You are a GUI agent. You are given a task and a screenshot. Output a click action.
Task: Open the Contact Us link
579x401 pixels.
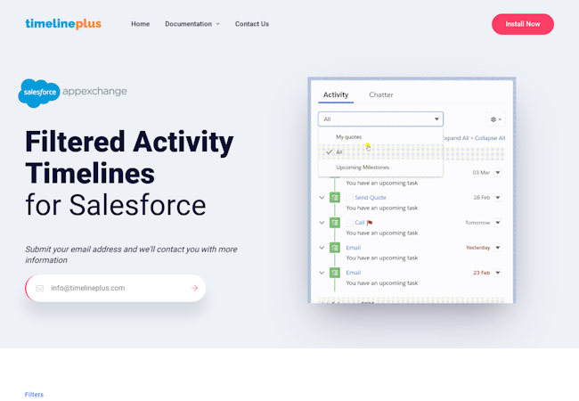click(251, 24)
